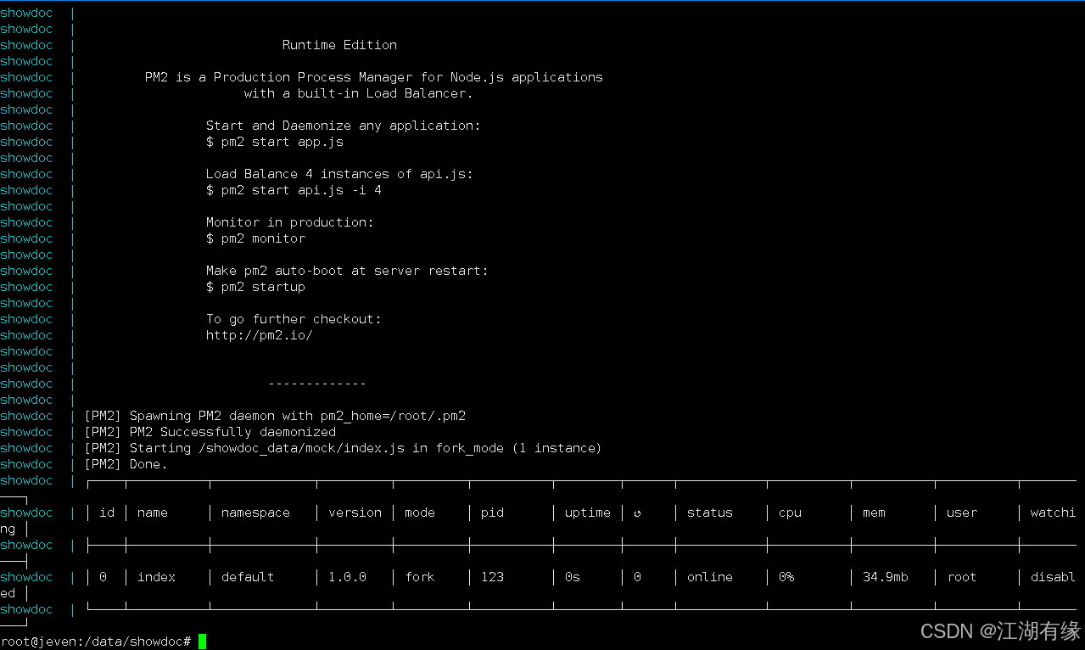Image resolution: width=1085 pixels, height=650 pixels.
Task: Click the "root@jeven:/data/showdoc#" shell prompt
Action: click(96, 642)
